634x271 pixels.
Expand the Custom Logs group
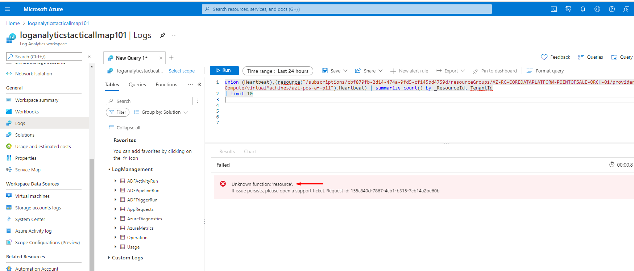point(109,258)
